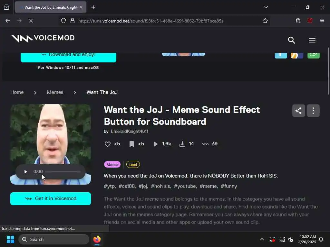
Task: Select the Loud tag
Action: pyautogui.click(x=133, y=165)
